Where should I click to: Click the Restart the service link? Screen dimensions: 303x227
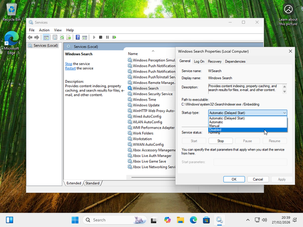(x=71, y=68)
